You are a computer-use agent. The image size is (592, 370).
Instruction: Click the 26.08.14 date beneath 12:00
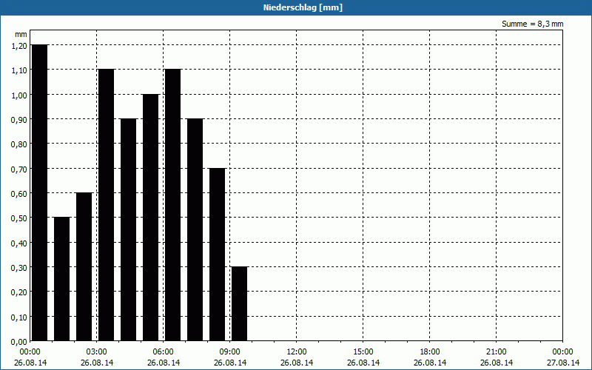(x=297, y=363)
